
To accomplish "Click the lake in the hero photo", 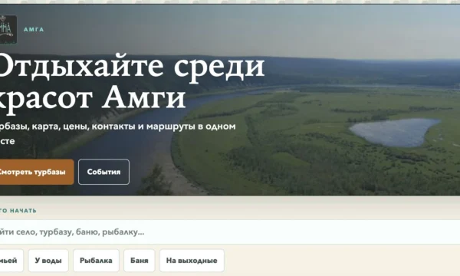I will (395, 133).
